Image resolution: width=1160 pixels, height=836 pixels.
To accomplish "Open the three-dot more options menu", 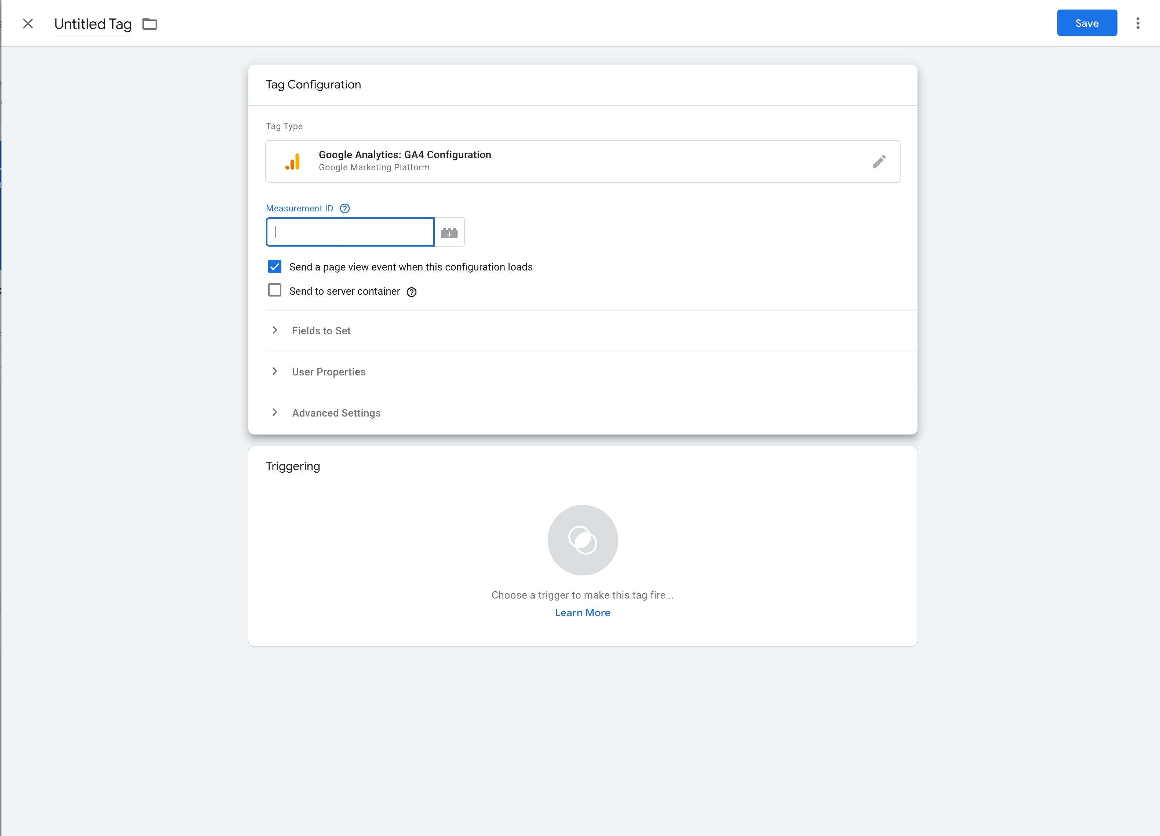I will click(1138, 23).
